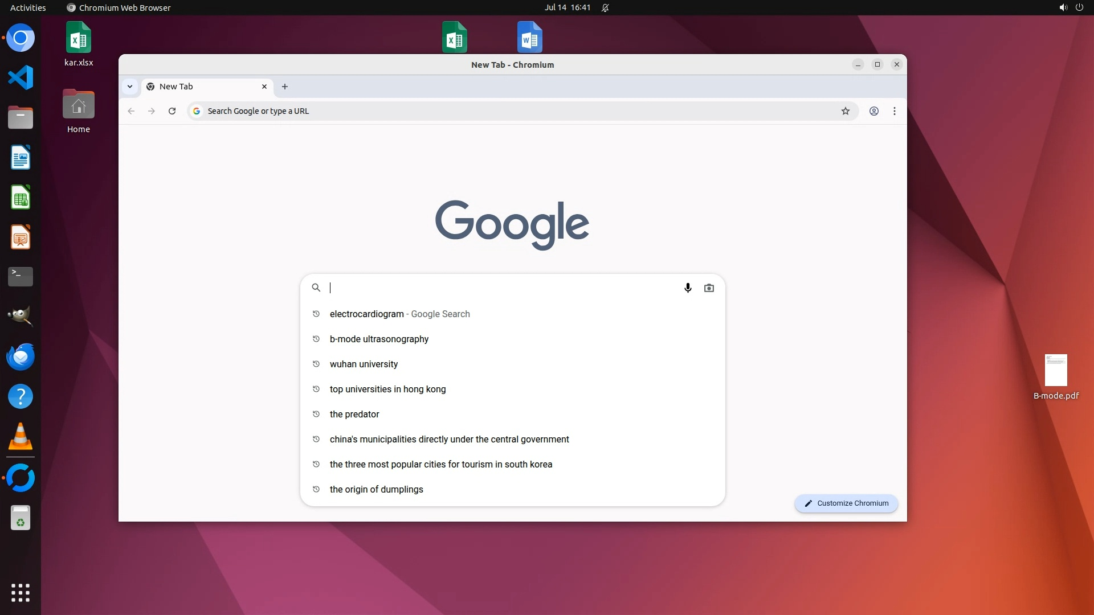Open the clock calendar dropdown
This screenshot has width=1094, height=615.
coord(567,7)
